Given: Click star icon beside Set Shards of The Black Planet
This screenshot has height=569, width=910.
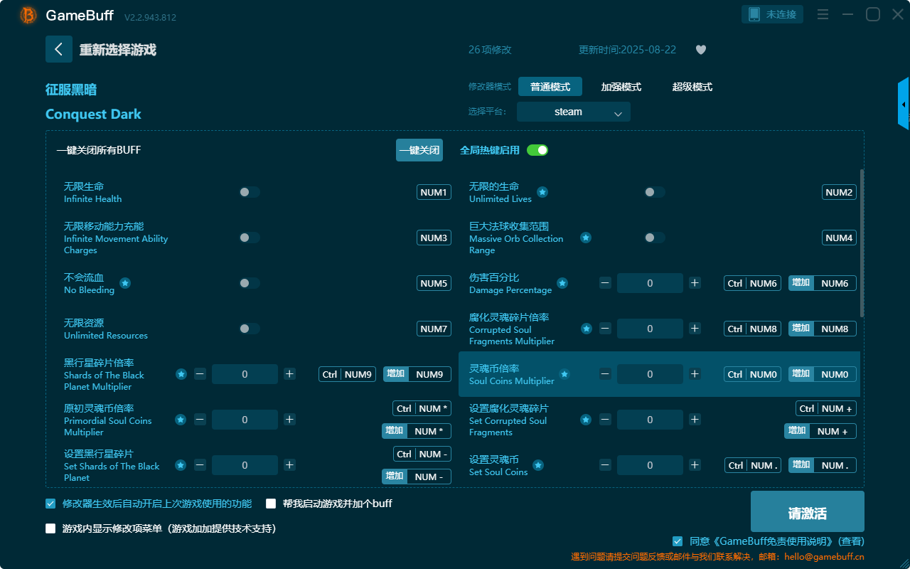Looking at the screenshot, I should [181, 465].
